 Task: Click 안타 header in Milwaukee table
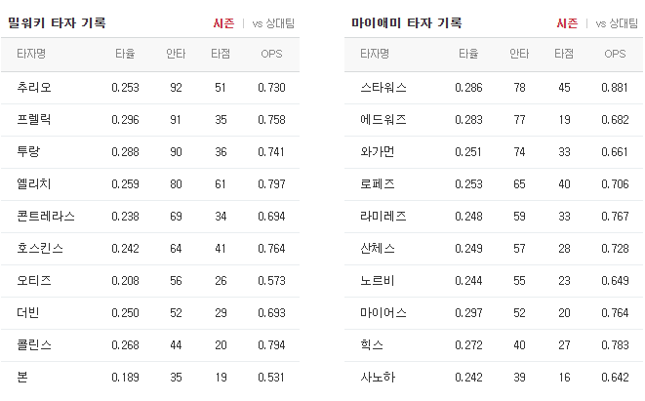tap(177, 54)
